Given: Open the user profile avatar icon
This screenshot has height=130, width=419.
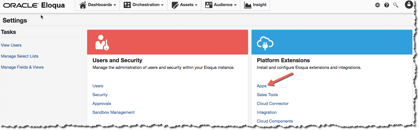Looking at the screenshot, I should (409, 4).
